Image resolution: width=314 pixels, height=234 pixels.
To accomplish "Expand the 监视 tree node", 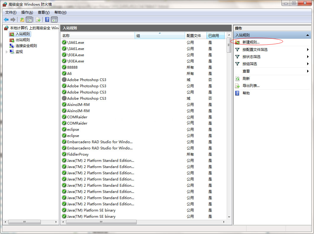I will [7, 52].
